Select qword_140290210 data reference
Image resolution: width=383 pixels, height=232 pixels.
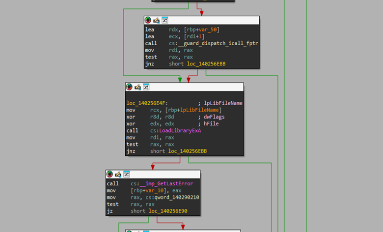[x=171, y=198]
